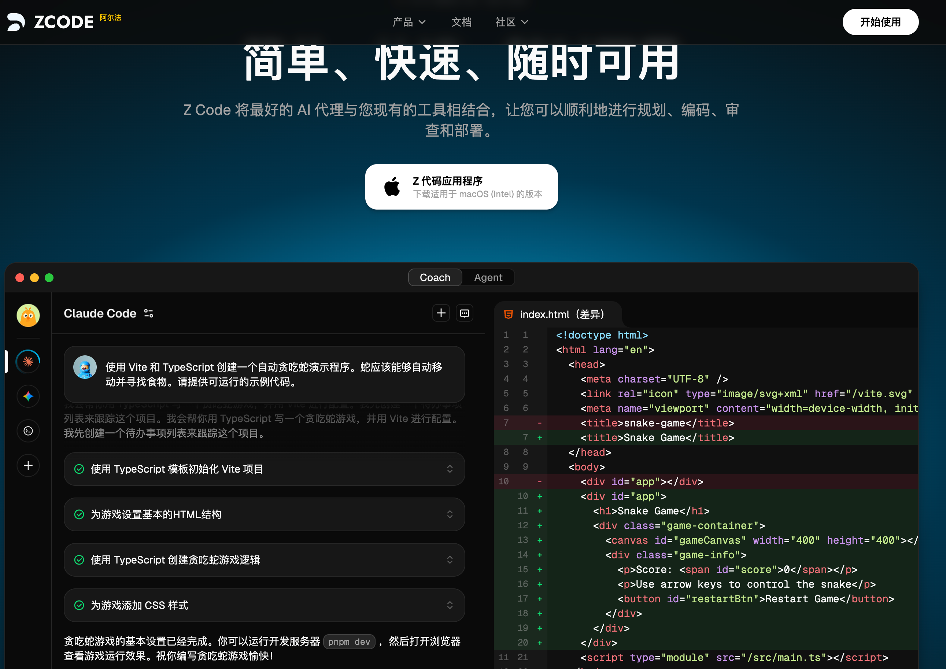Open Claude Code settings sliders icon
Image resolution: width=946 pixels, height=669 pixels.
(x=149, y=314)
